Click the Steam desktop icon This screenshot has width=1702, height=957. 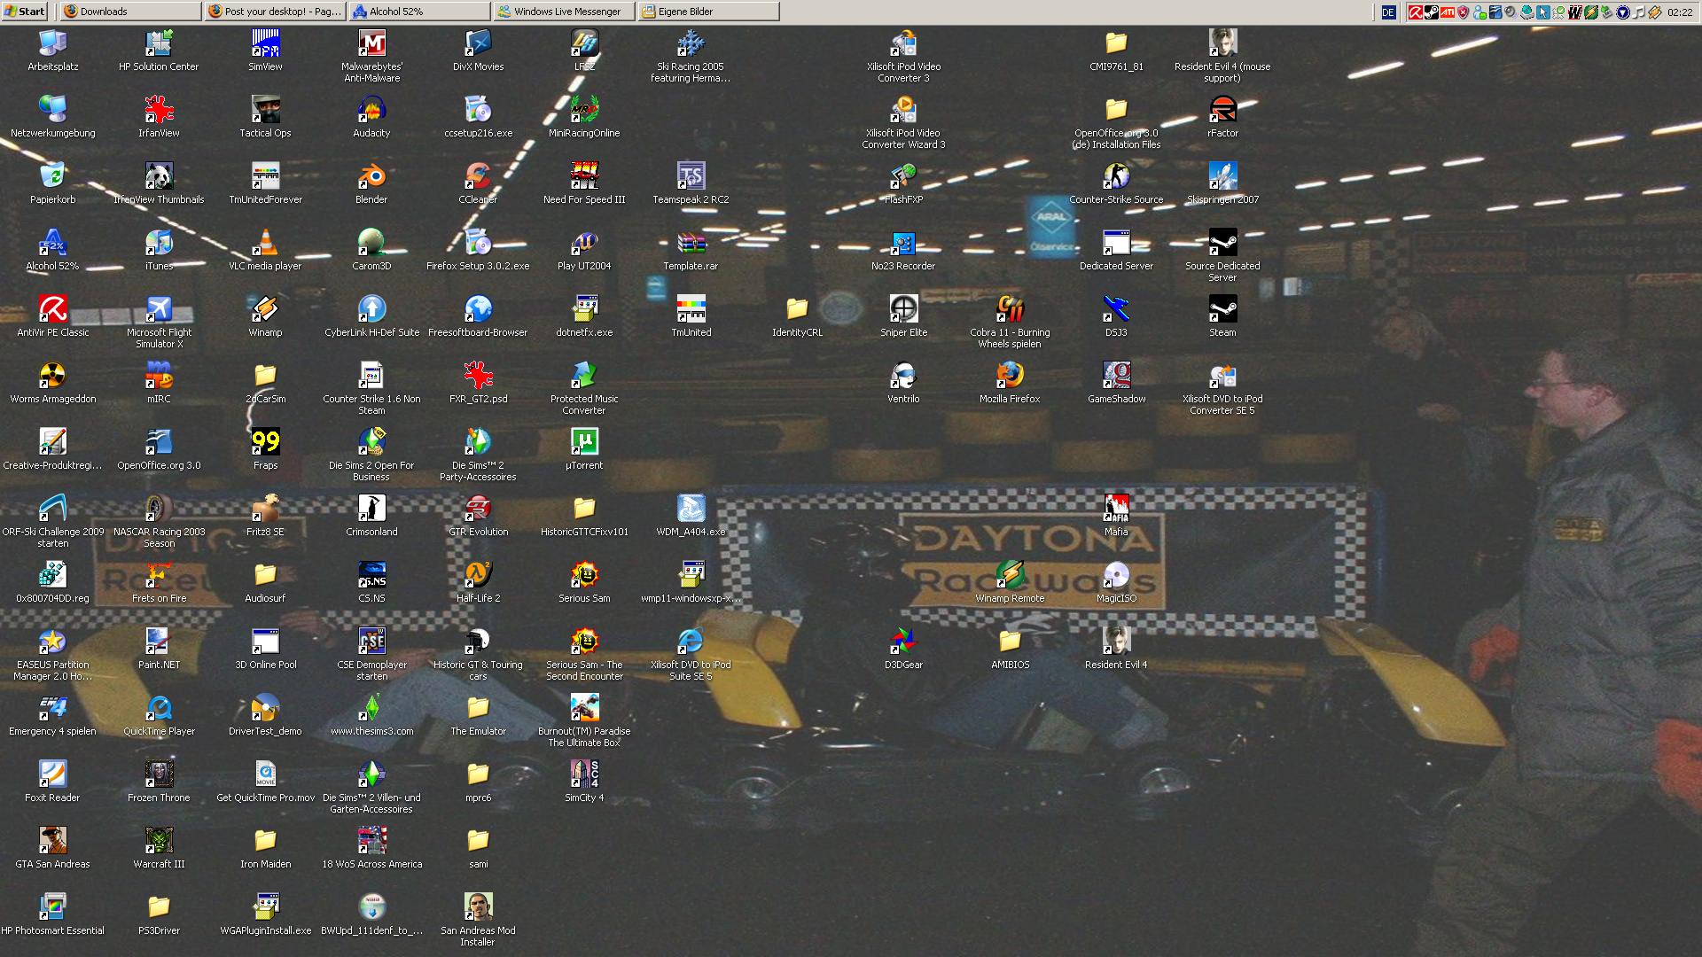1222,309
